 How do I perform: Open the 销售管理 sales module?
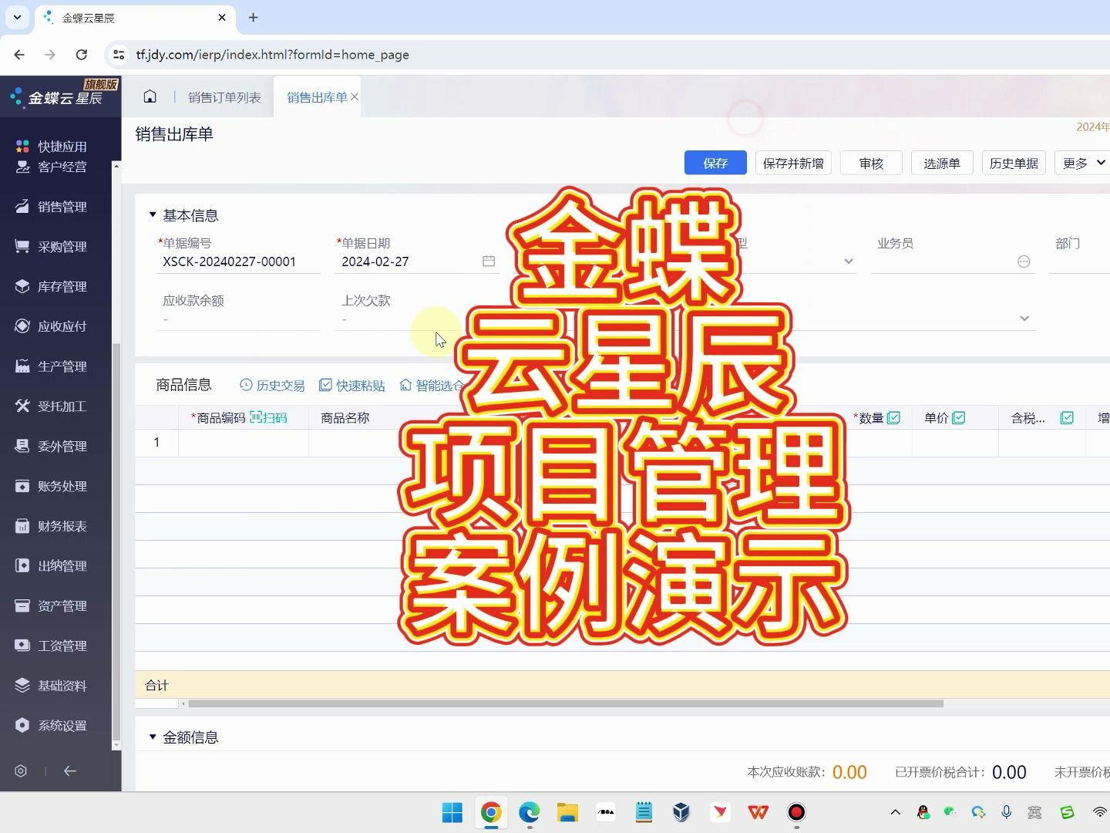[52, 207]
